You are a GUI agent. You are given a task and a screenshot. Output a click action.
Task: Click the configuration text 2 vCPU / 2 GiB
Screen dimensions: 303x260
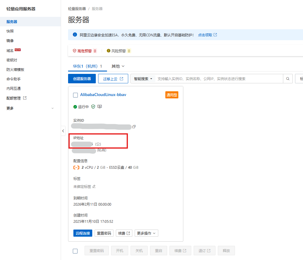(93, 168)
